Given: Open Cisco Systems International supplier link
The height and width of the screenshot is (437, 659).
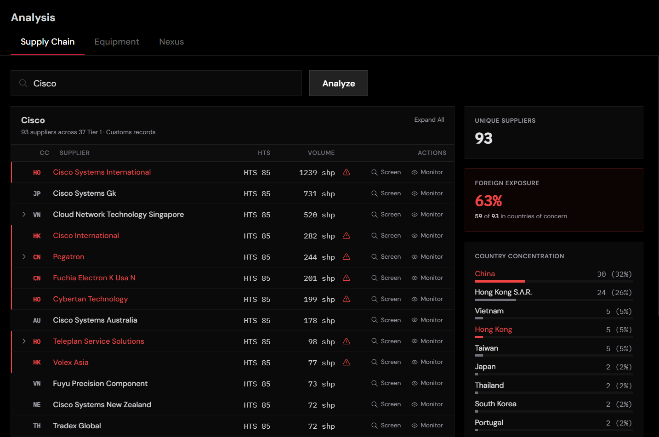Looking at the screenshot, I should [102, 172].
